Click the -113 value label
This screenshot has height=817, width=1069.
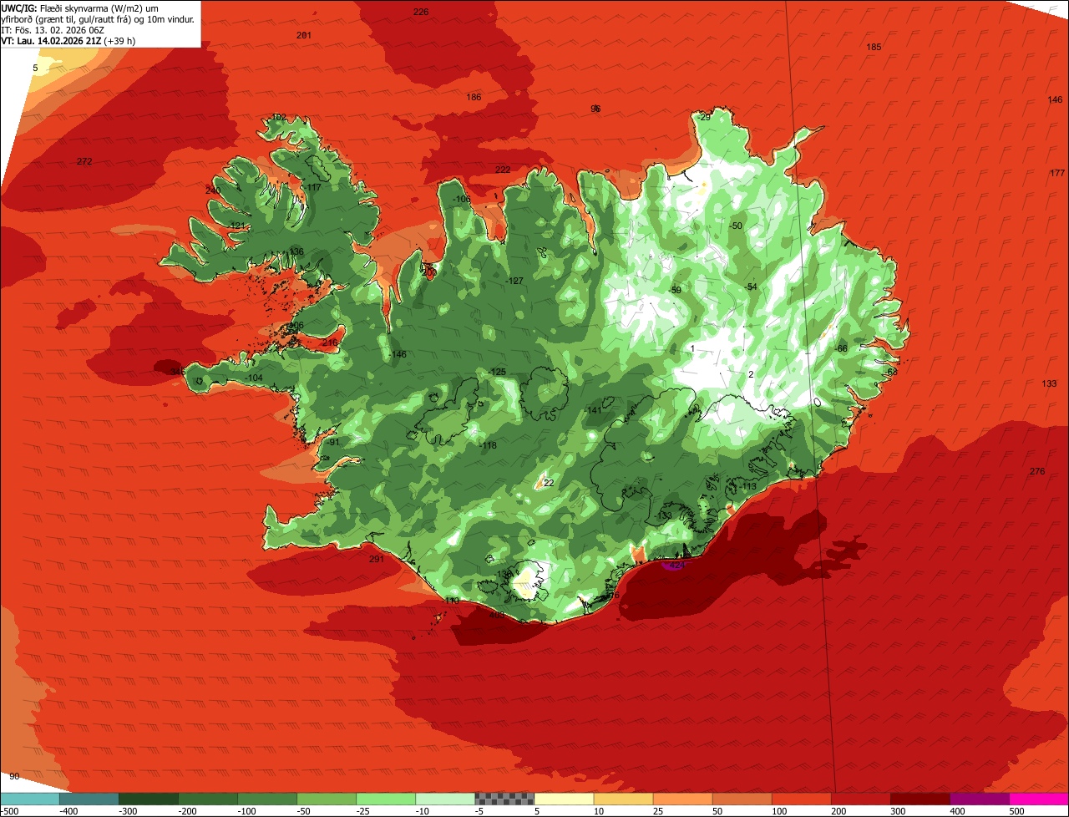[747, 486]
